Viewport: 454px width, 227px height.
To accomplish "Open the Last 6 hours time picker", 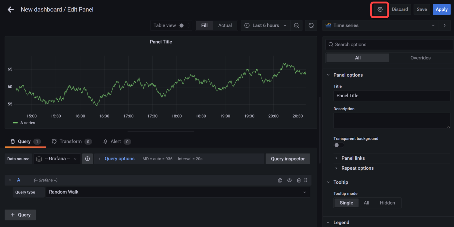I will pos(265,25).
